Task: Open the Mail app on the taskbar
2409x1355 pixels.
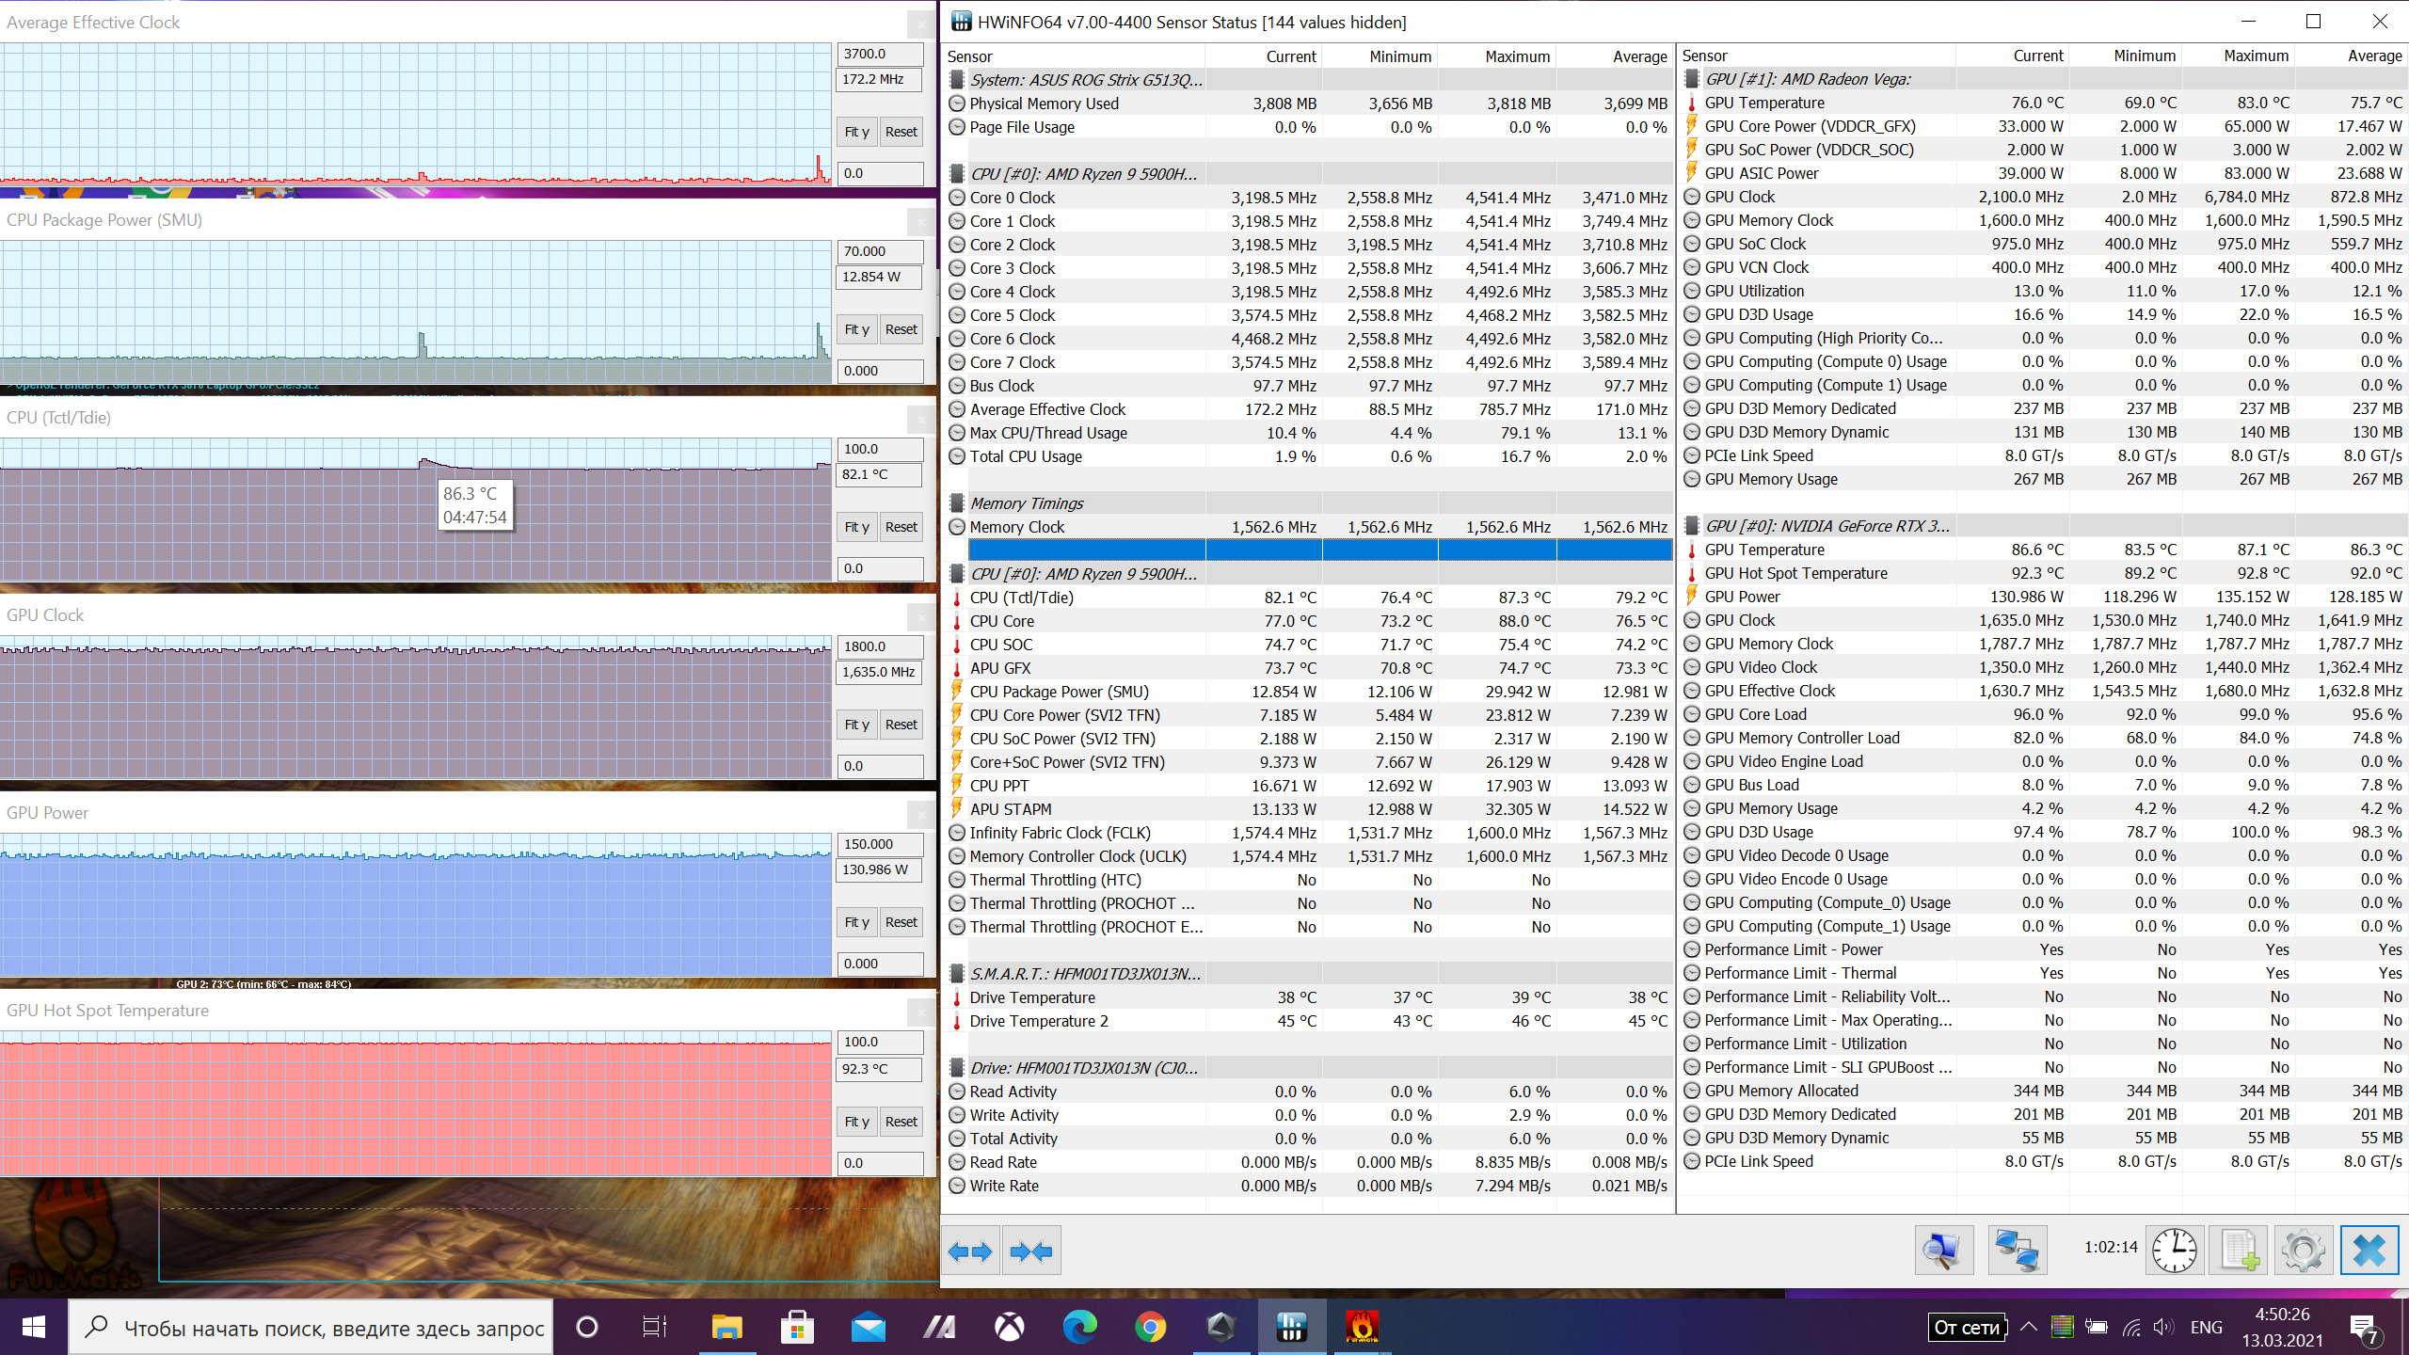Action: [868, 1328]
